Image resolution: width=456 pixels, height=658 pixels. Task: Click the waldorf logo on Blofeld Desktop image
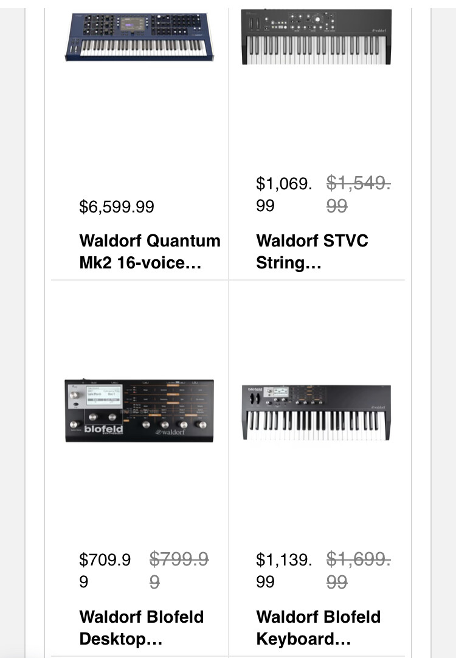pyautogui.click(x=170, y=432)
